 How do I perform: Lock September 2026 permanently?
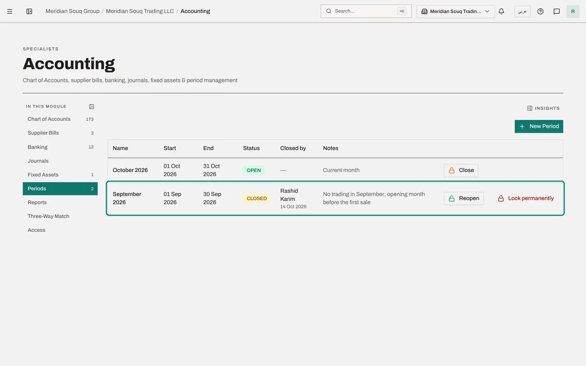[526, 198]
